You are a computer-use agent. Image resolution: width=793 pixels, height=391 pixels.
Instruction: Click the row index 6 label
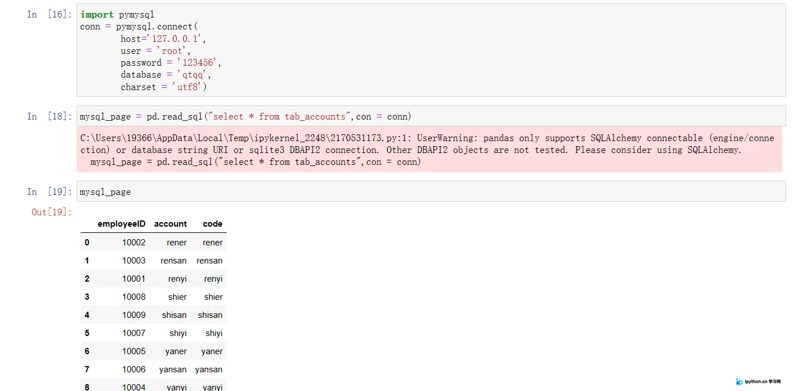(87, 351)
